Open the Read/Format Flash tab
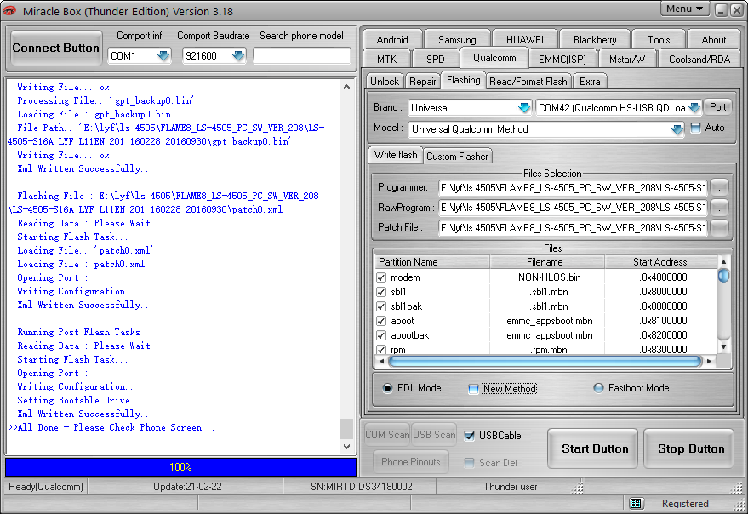Image resolution: width=748 pixels, height=514 pixels. 528,81
